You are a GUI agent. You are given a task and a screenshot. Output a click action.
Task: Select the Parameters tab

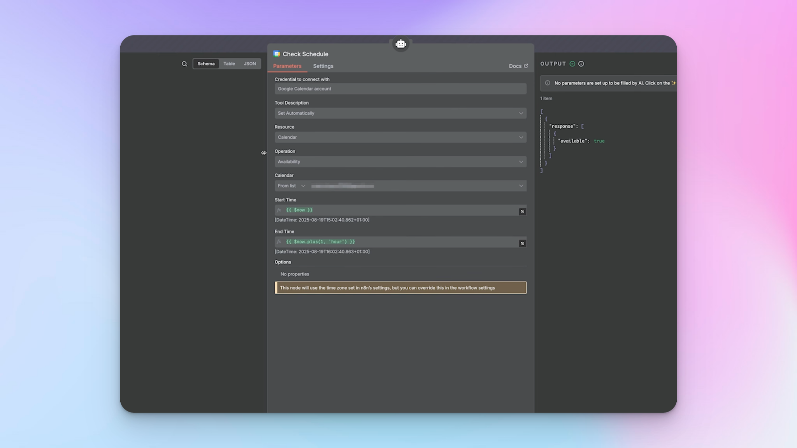[x=287, y=66]
